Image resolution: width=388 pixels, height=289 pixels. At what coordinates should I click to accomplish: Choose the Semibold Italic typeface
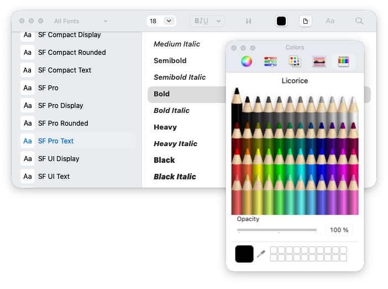coord(180,77)
